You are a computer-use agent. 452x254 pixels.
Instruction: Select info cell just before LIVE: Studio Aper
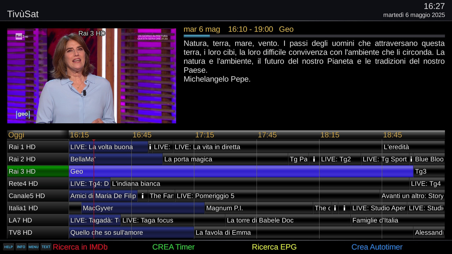[x=344, y=208]
